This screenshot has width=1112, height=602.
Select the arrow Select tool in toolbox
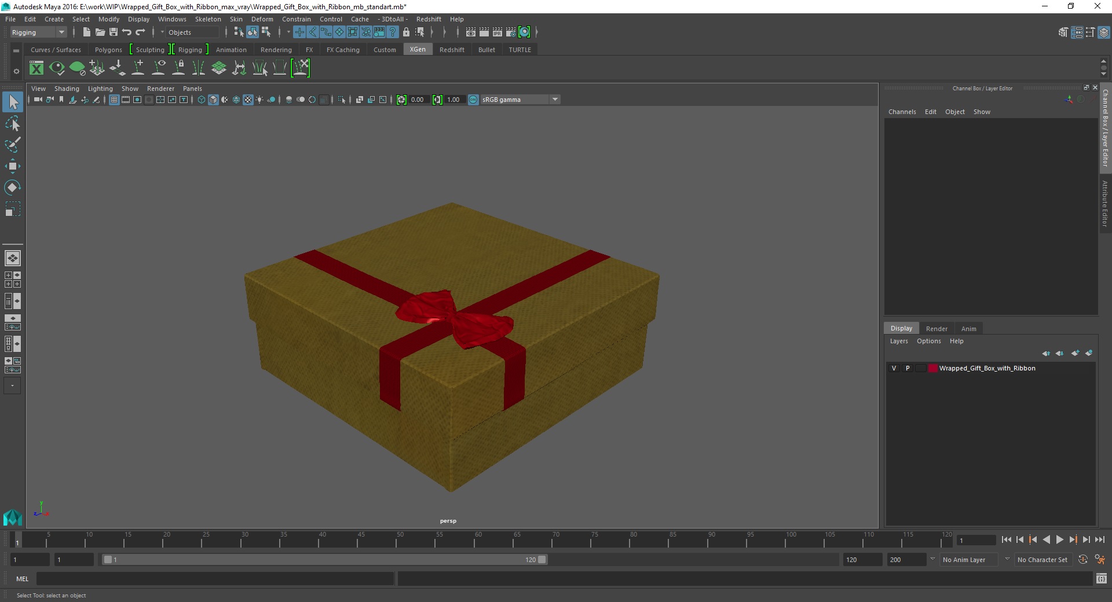(13, 102)
